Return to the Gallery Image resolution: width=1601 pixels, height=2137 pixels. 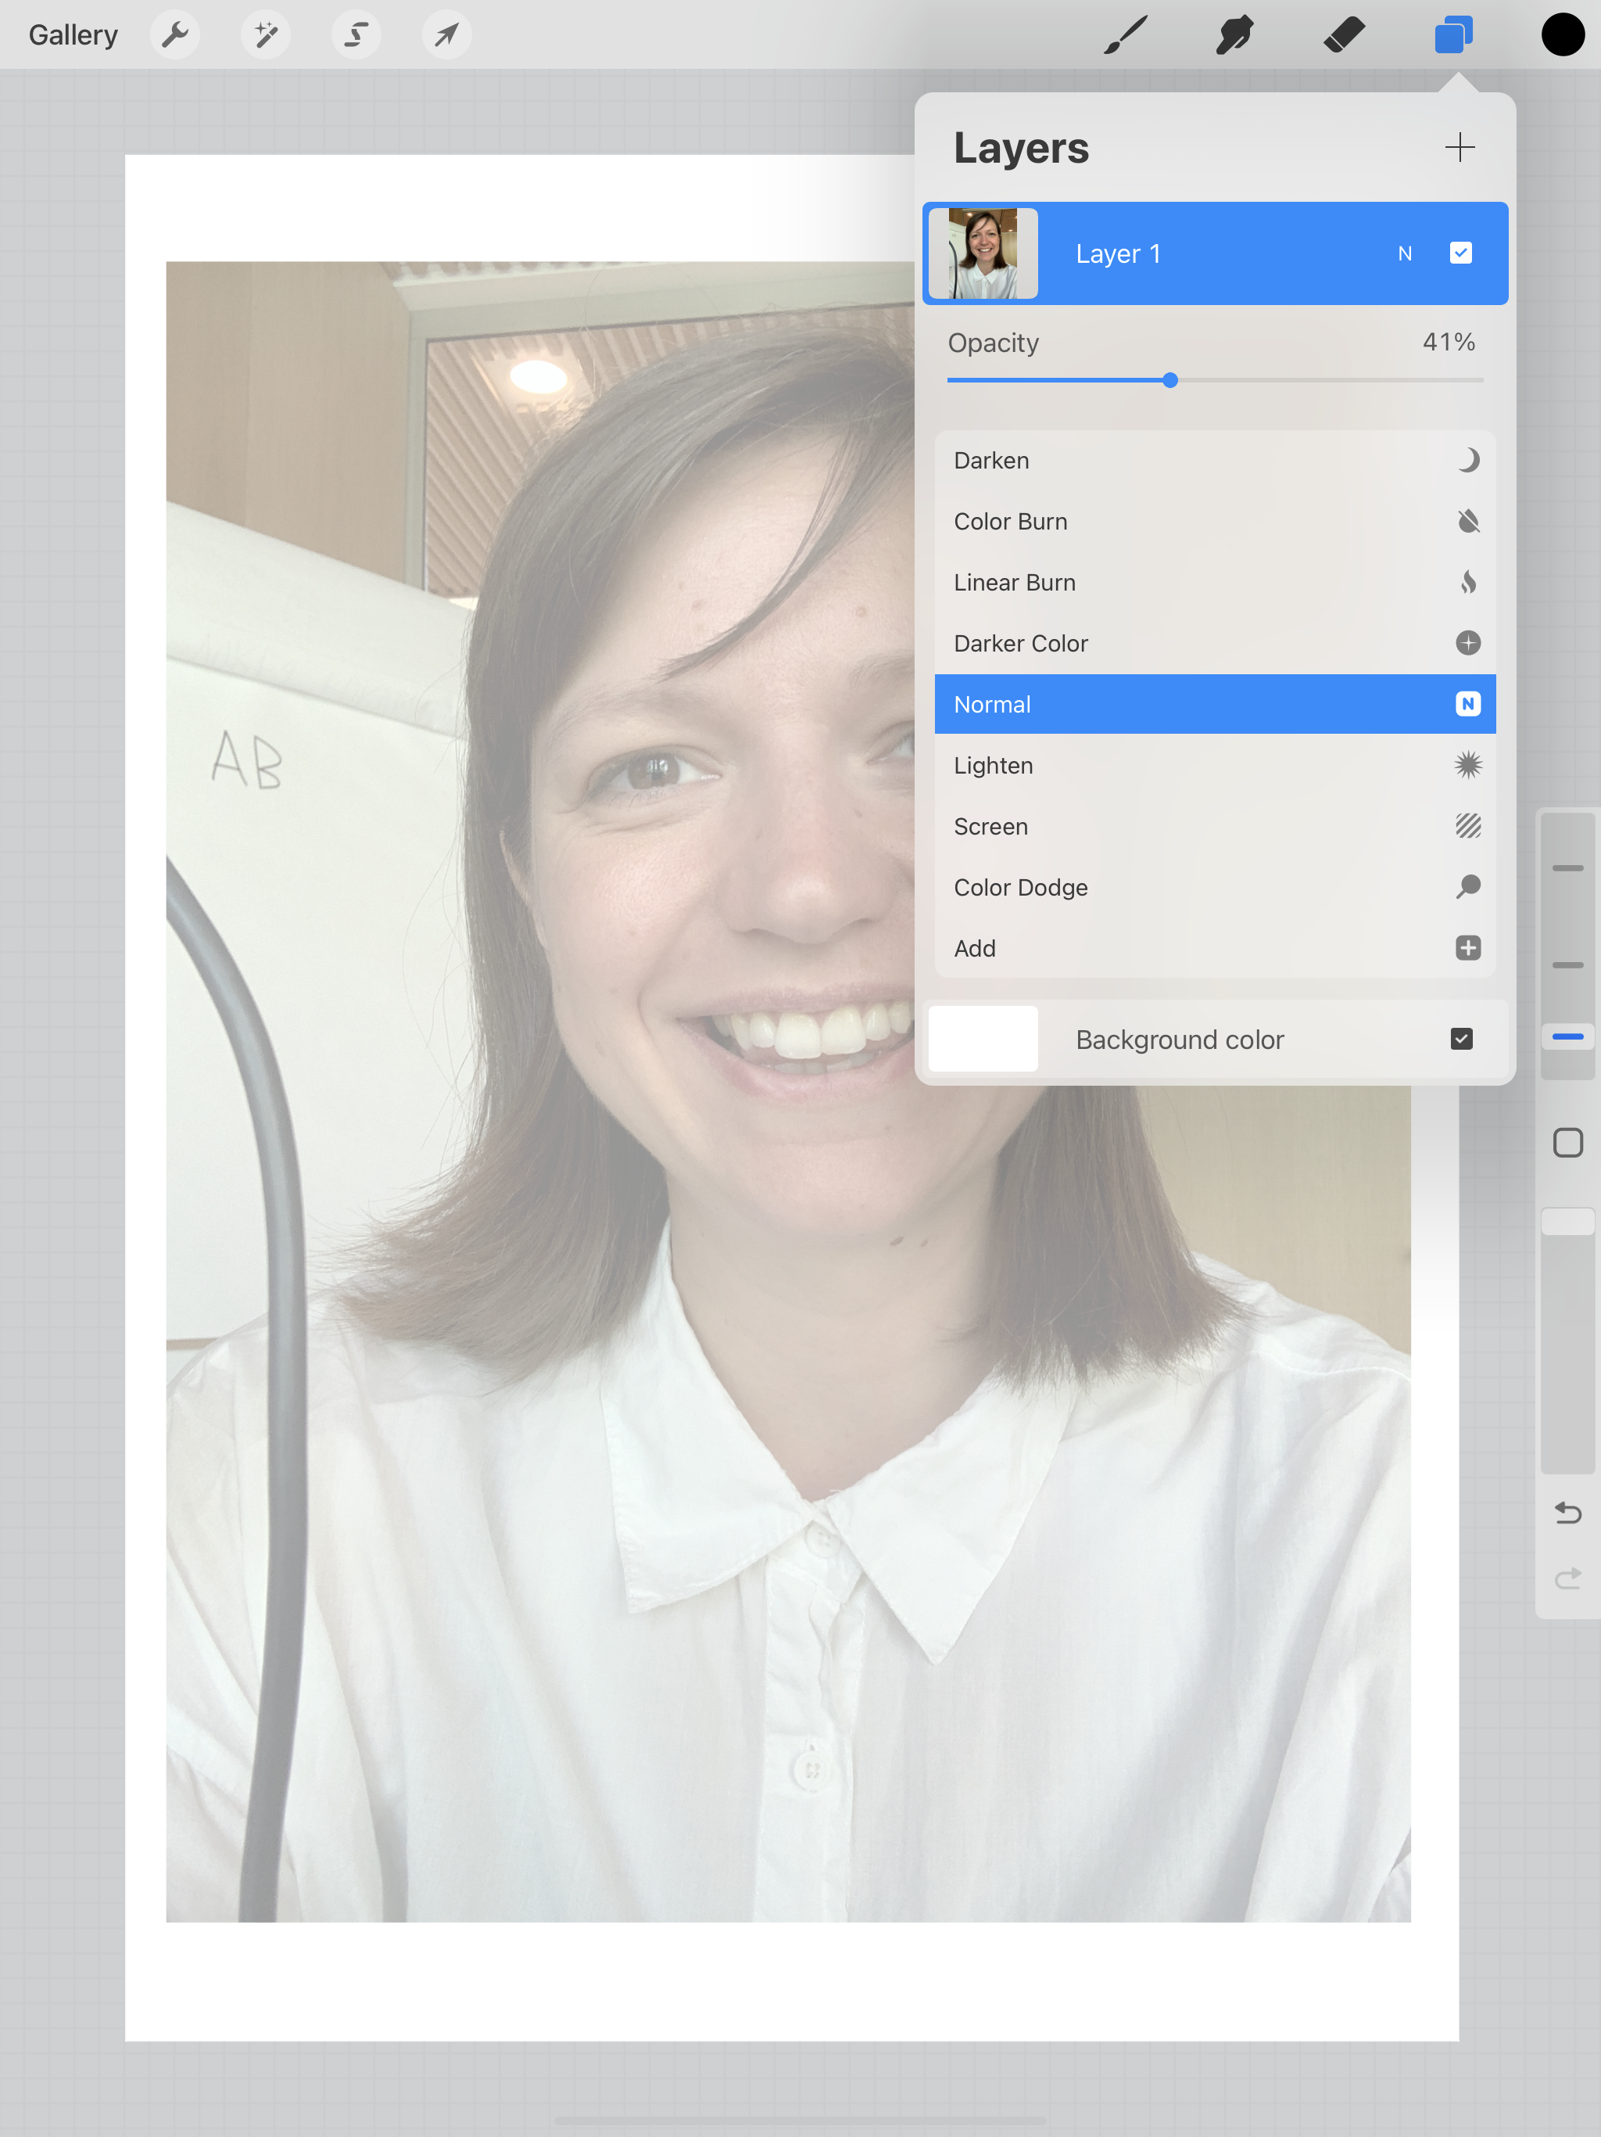pyautogui.click(x=73, y=36)
